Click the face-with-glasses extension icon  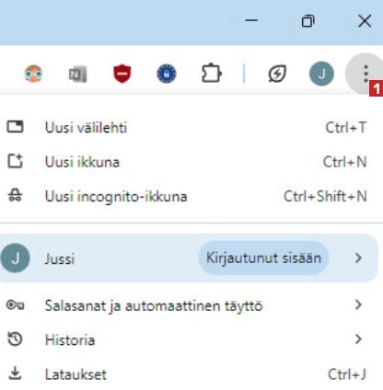[x=33, y=74]
